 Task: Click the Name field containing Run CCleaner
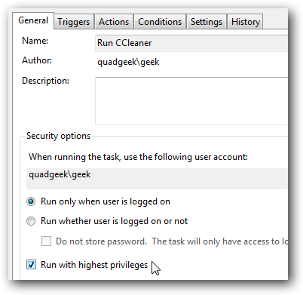click(191, 43)
